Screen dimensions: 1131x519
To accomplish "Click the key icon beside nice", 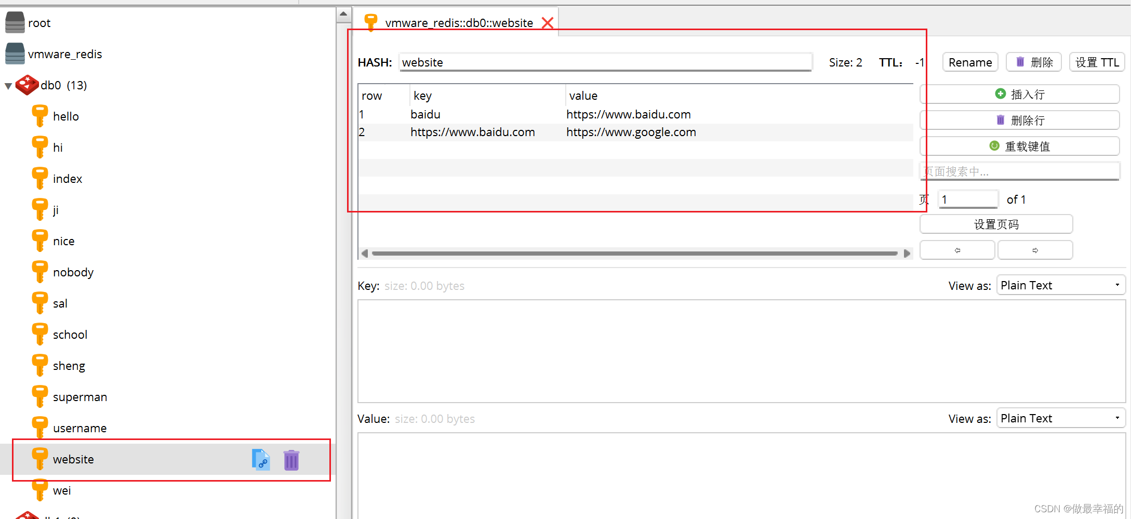I will (x=40, y=241).
